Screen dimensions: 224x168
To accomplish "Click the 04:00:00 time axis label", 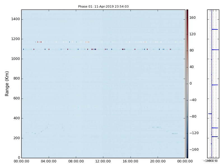I will [49, 162].
